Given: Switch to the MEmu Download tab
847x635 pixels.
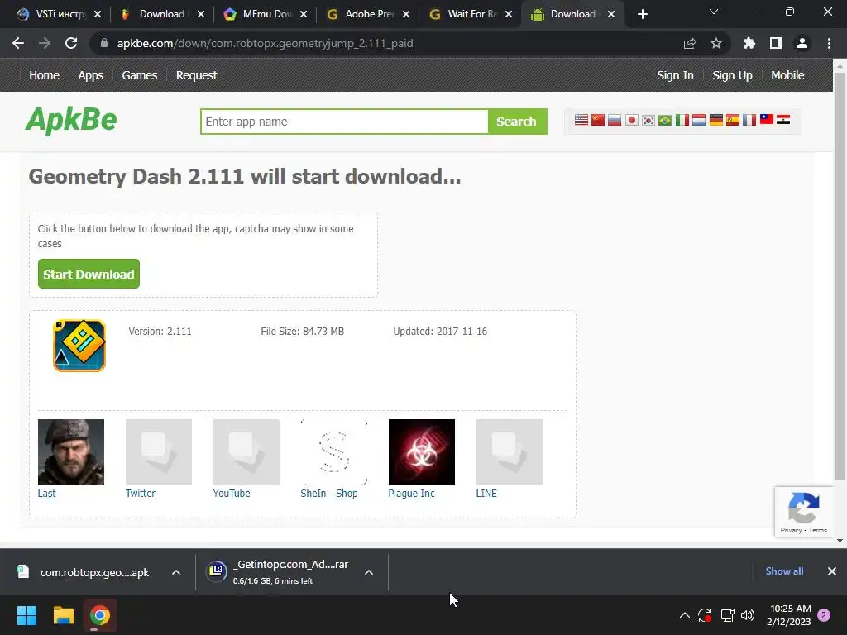Looking at the screenshot, I should click(x=266, y=14).
